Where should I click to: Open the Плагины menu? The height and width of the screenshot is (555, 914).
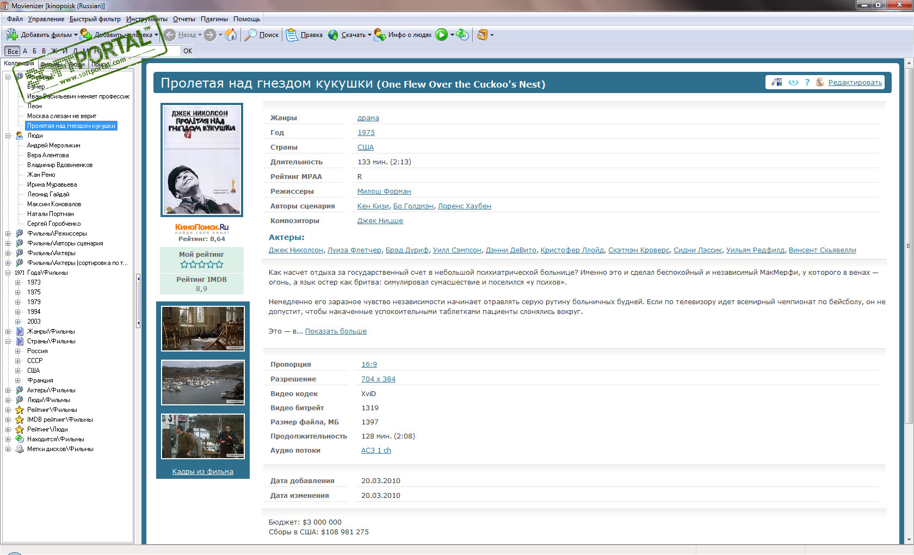pos(214,19)
